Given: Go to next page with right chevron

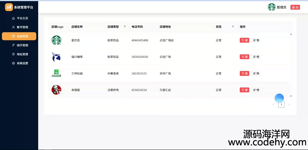Looking at the screenshot, I should 289,105.
